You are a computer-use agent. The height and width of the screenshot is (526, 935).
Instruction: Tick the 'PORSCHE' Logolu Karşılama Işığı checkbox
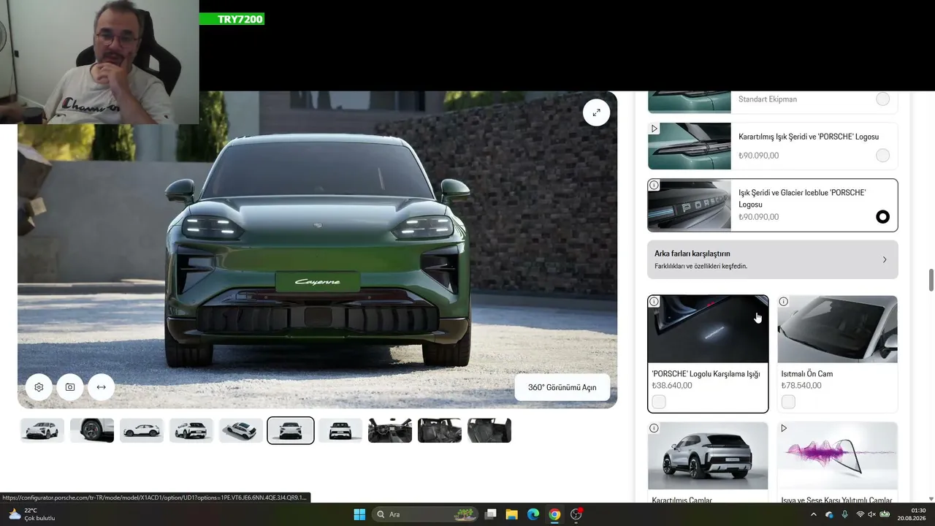point(659,402)
